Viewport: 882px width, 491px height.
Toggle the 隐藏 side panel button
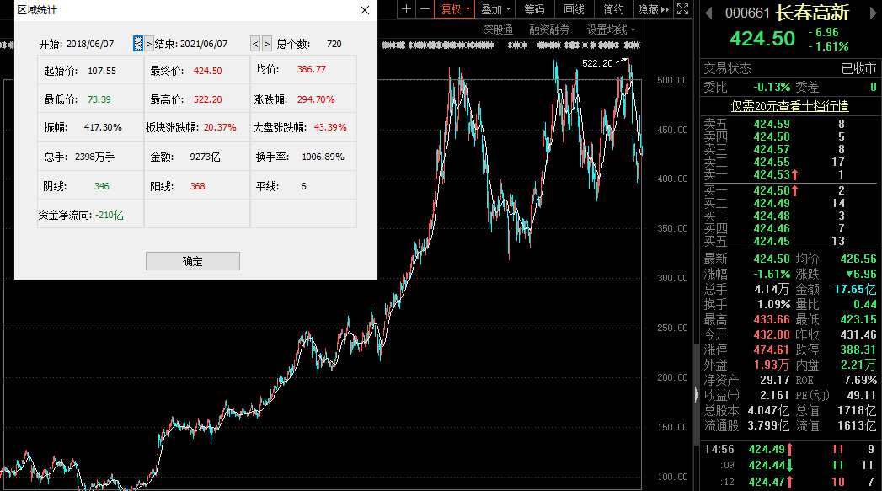coord(653,9)
